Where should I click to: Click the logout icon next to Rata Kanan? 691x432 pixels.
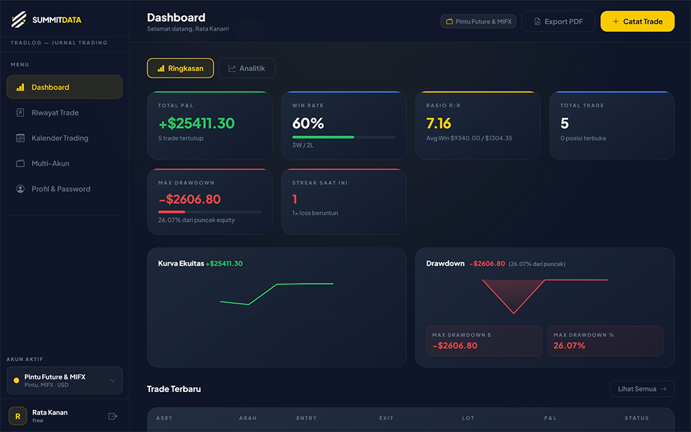click(x=113, y=415)
